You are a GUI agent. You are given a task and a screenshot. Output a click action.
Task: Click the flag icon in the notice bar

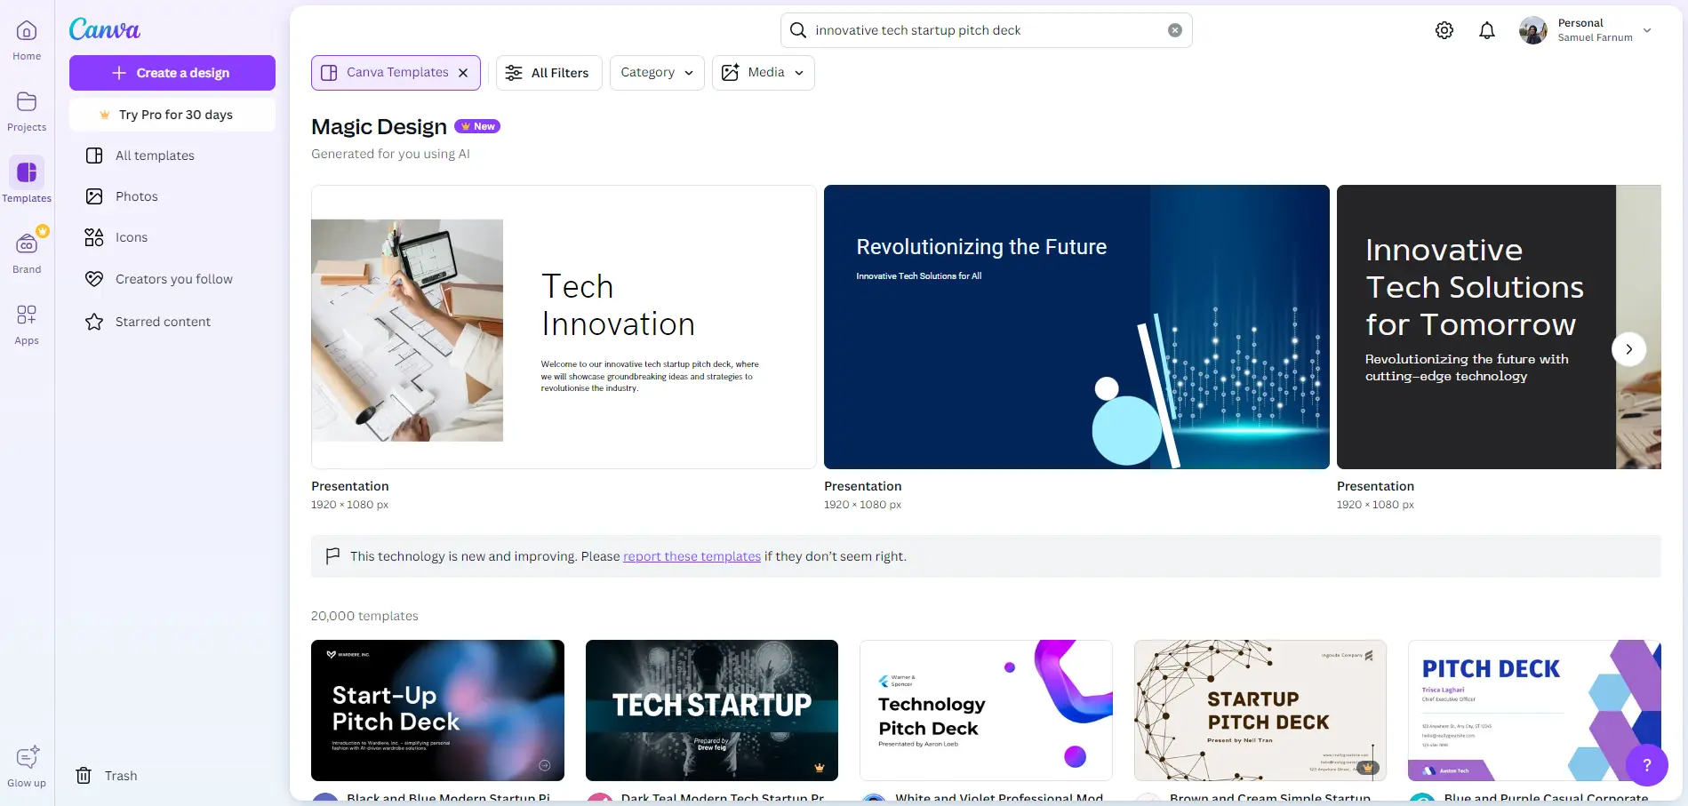(332, 556)
